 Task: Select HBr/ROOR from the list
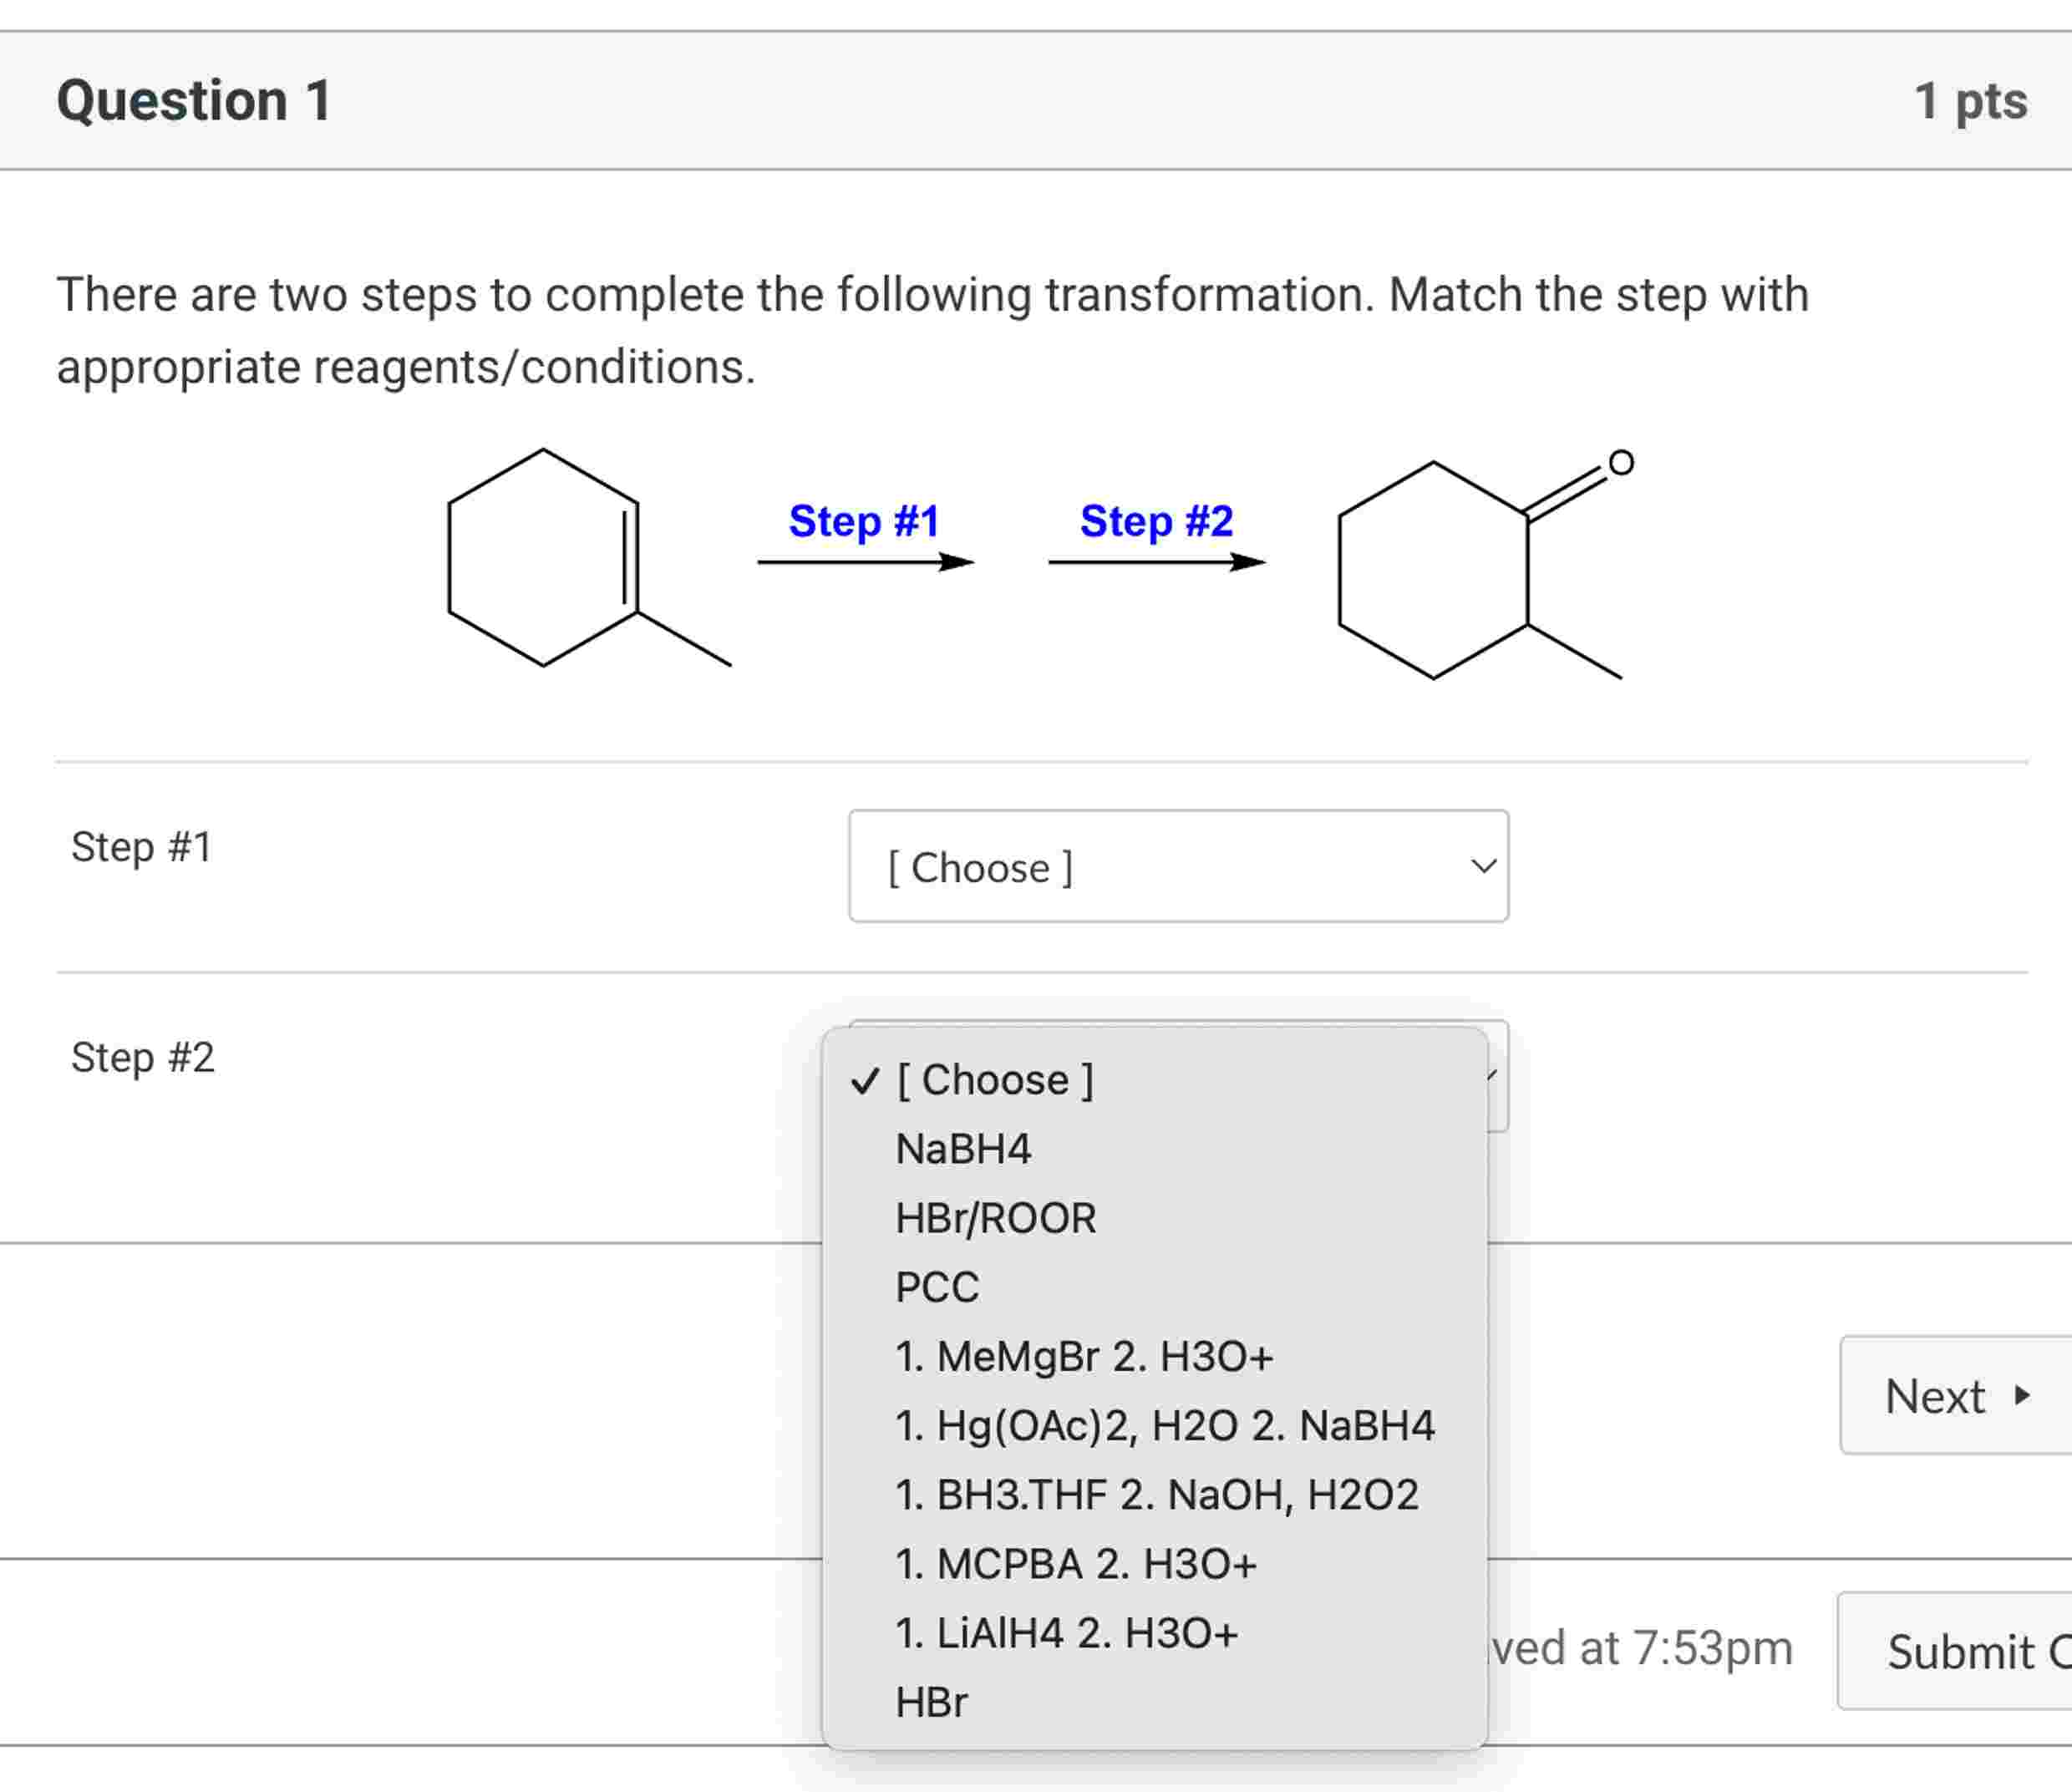coord(995,1218)
